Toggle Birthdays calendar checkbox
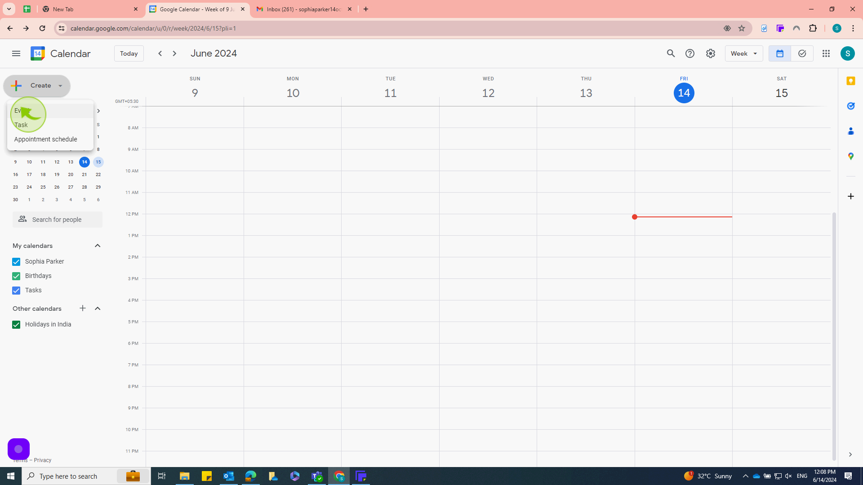Image resolution: width=863 pixels, height=485 pixels. point(16,276)
